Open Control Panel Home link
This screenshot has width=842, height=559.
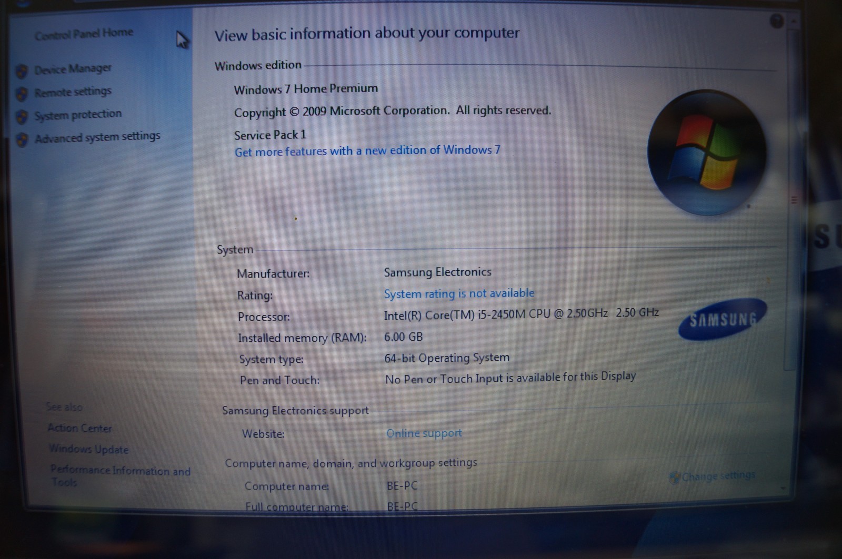click(84, 34)
